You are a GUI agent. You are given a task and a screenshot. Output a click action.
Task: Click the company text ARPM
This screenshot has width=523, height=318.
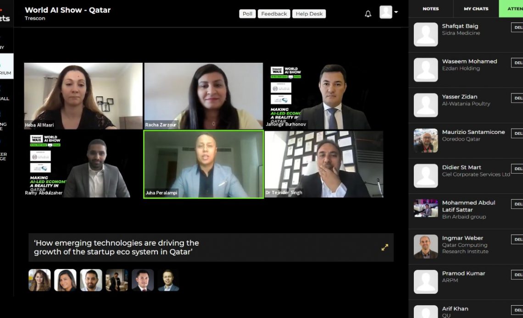(x=450, y=280)
